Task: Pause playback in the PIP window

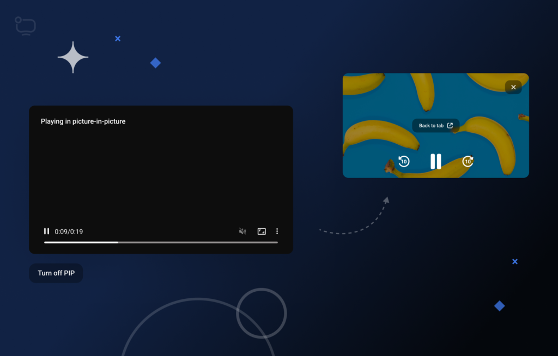Action: 435,162
